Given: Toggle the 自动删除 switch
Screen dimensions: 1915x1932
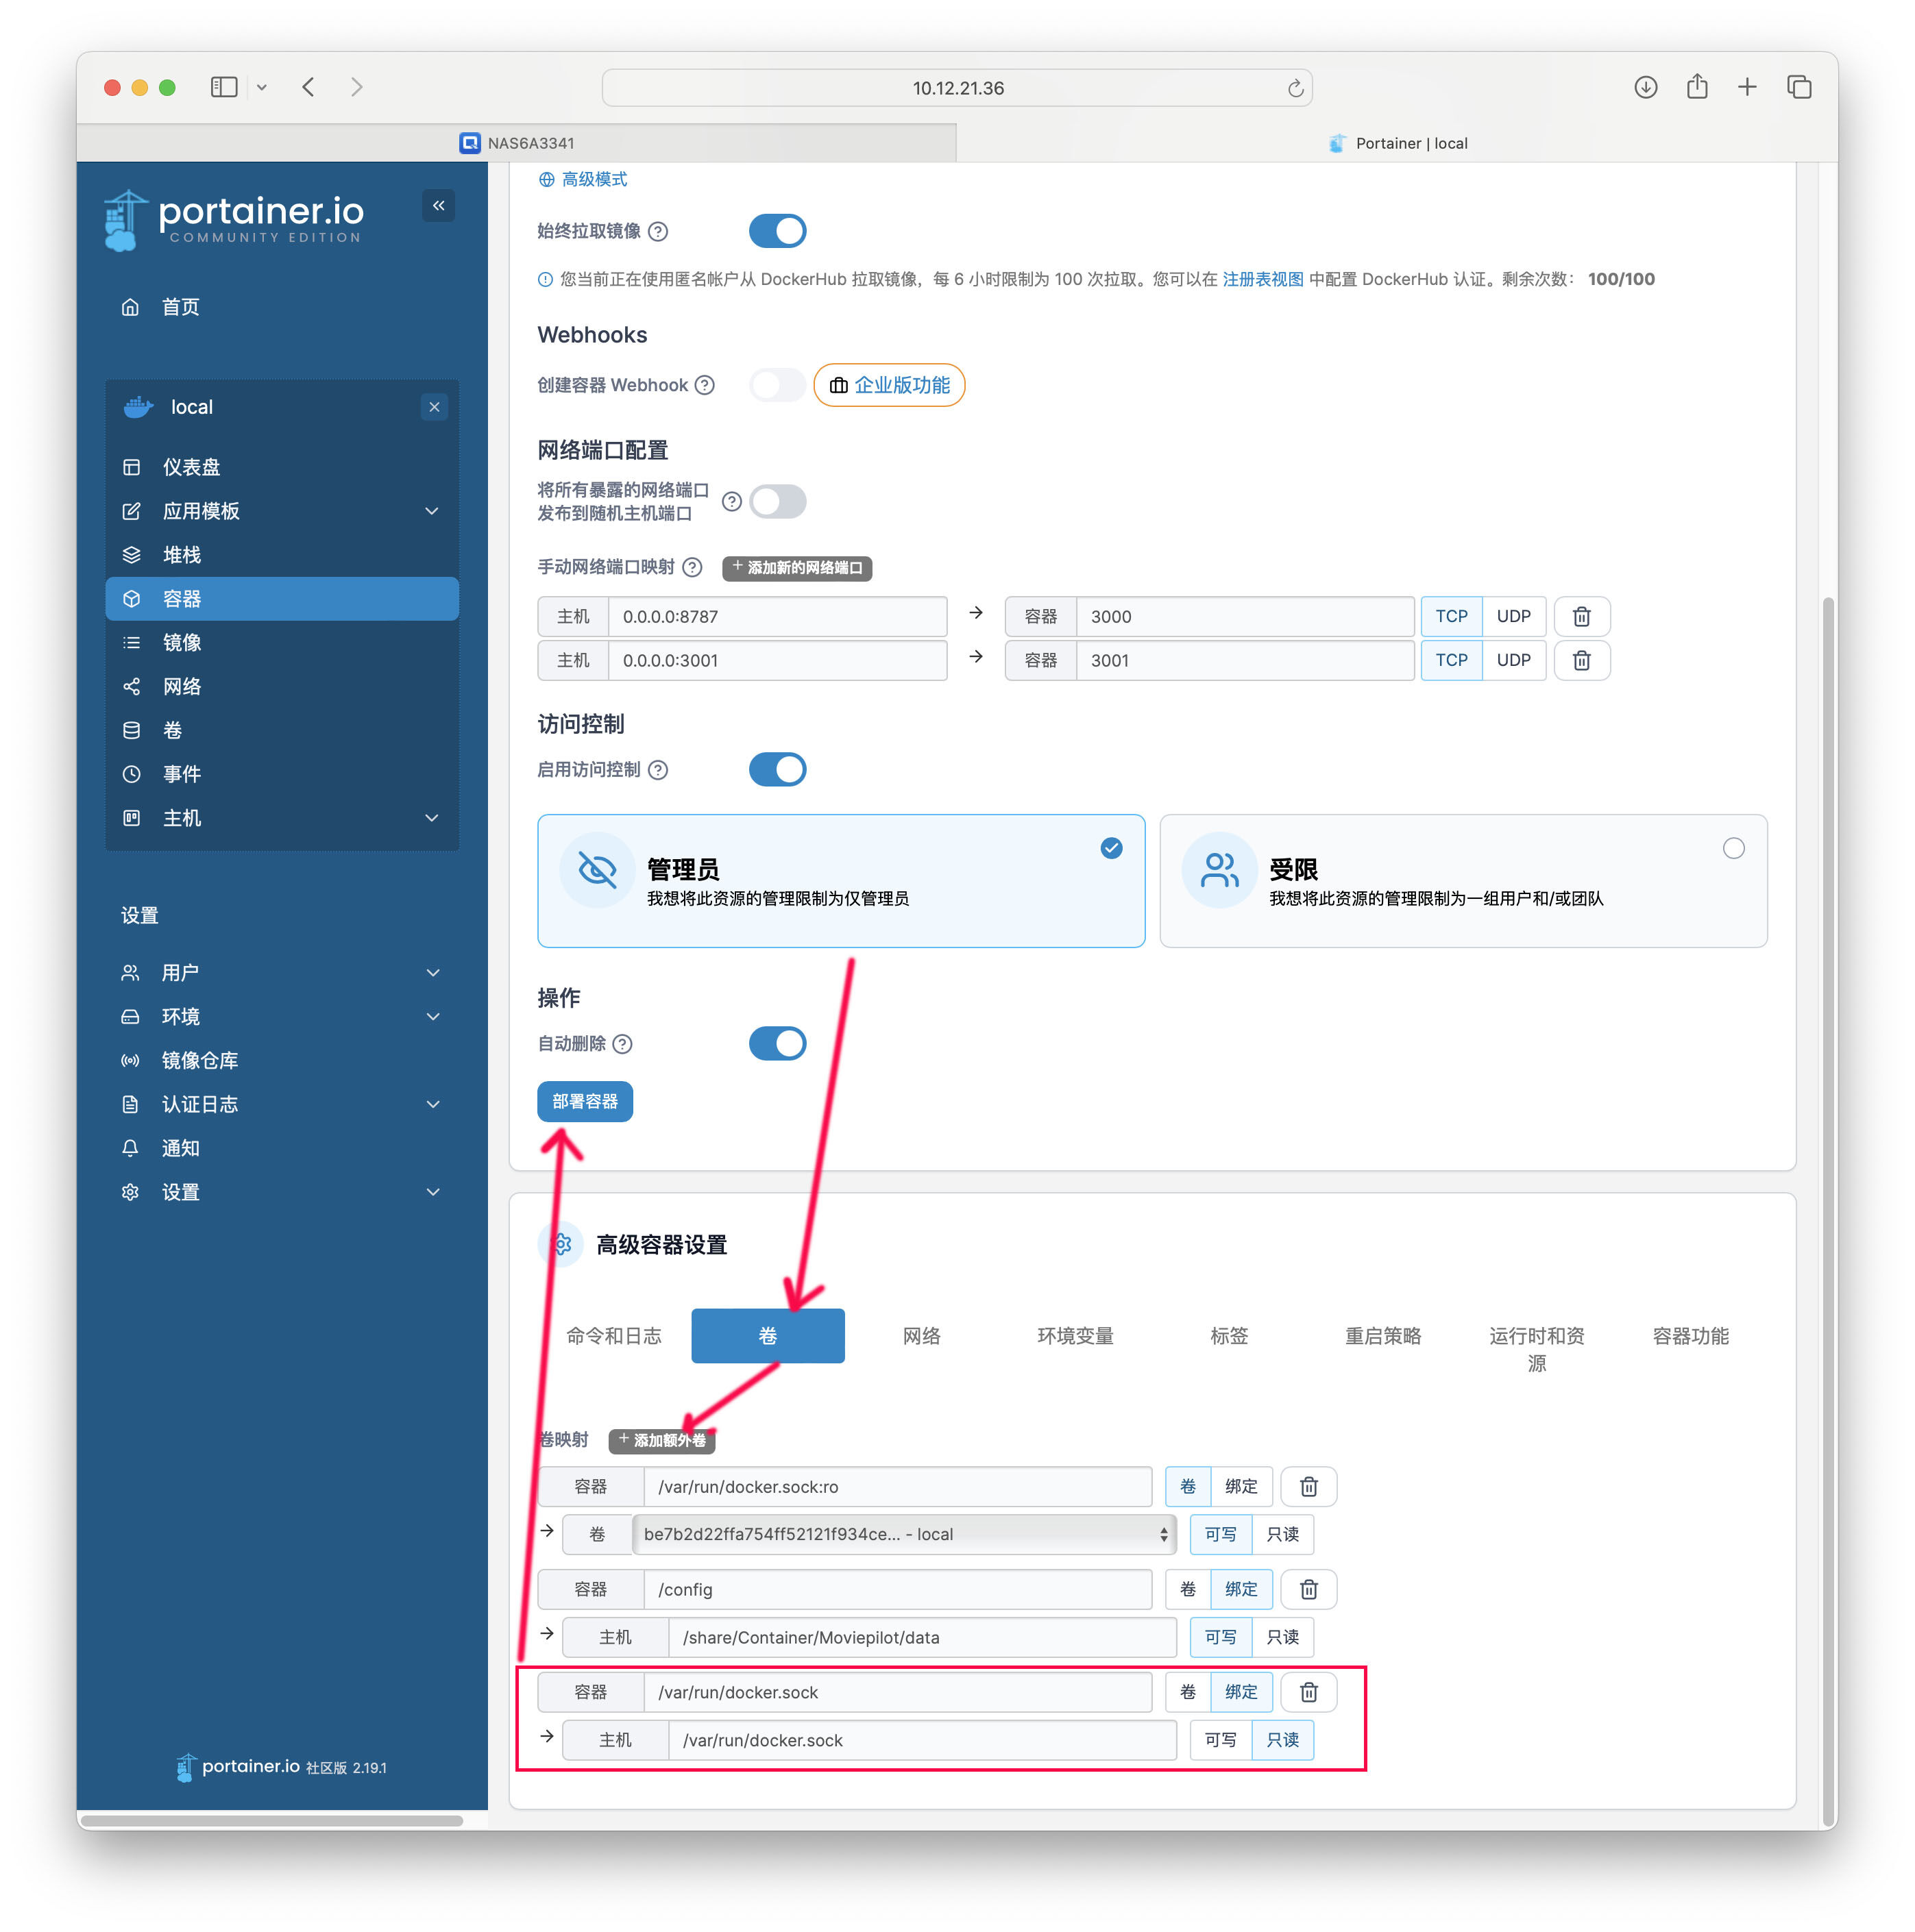Looking at the screenshot, I should click(777, 1043).
